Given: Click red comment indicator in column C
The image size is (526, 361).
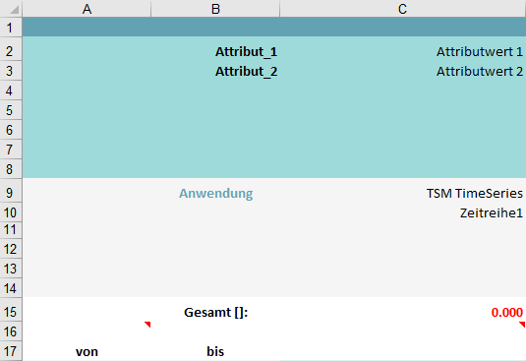Looking at the screenshot, I should click(x=522, y=324).
